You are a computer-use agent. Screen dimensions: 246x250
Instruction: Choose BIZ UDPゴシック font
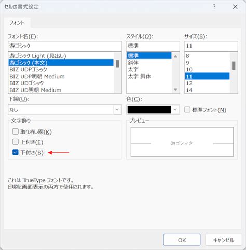tap(61, 69)
